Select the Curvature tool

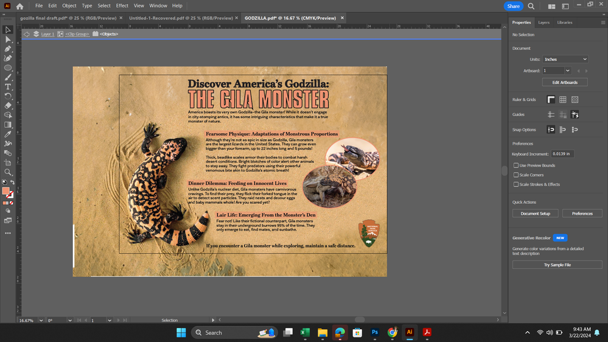8,58
